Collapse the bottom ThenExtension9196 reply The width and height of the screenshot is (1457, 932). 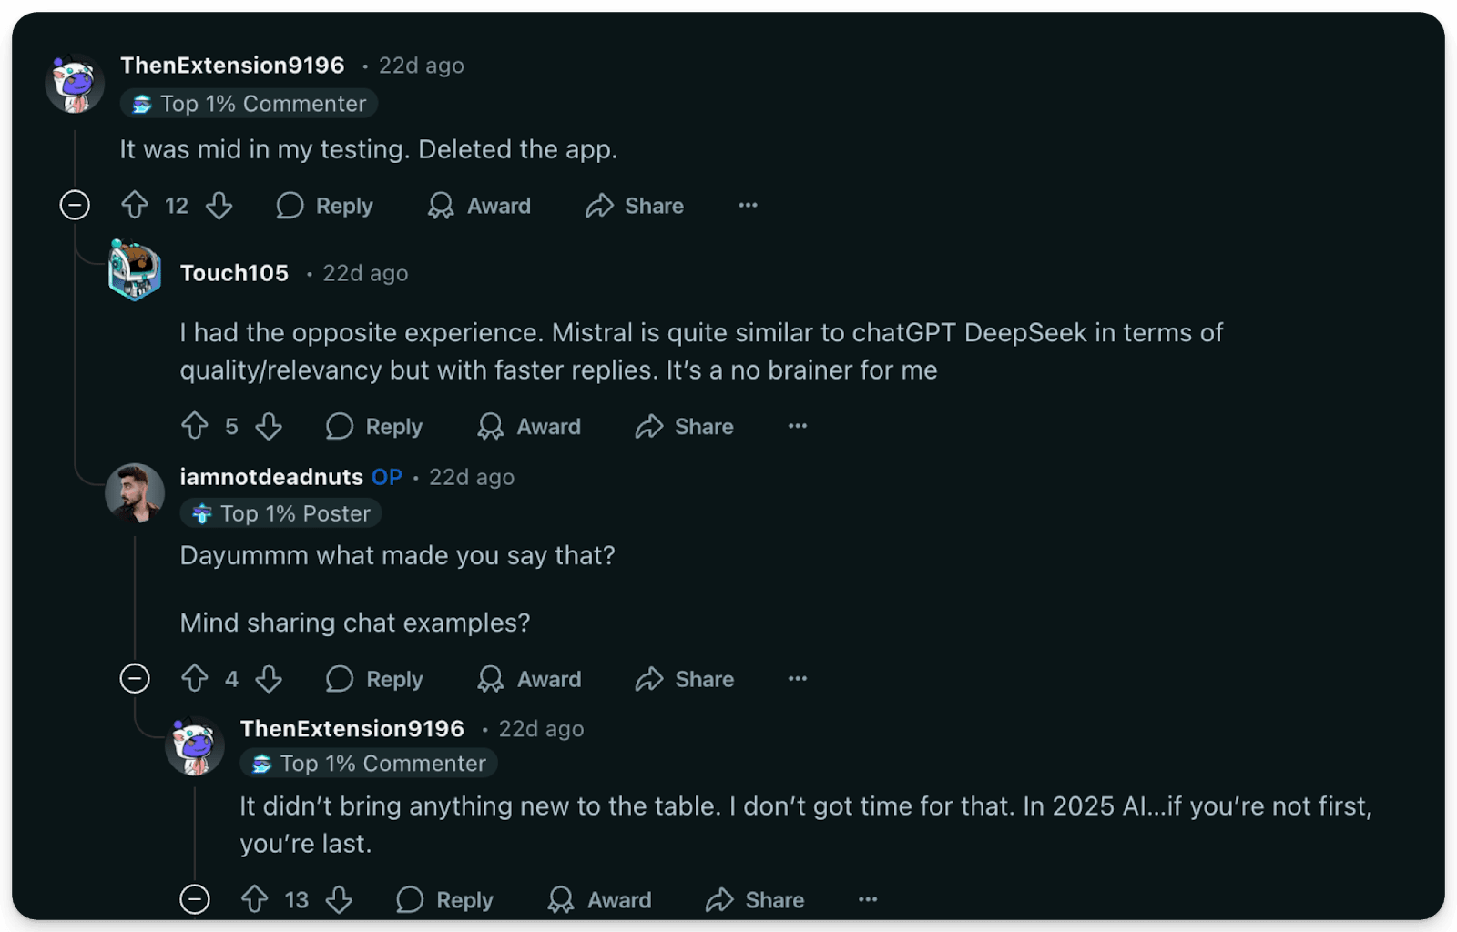click(196, 899)
